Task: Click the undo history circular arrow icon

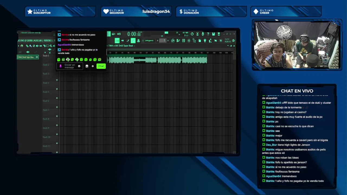Action: pos(192,34)
